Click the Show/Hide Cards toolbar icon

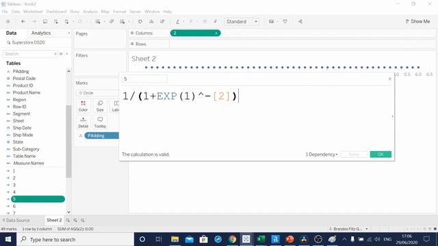coord(271,21)
